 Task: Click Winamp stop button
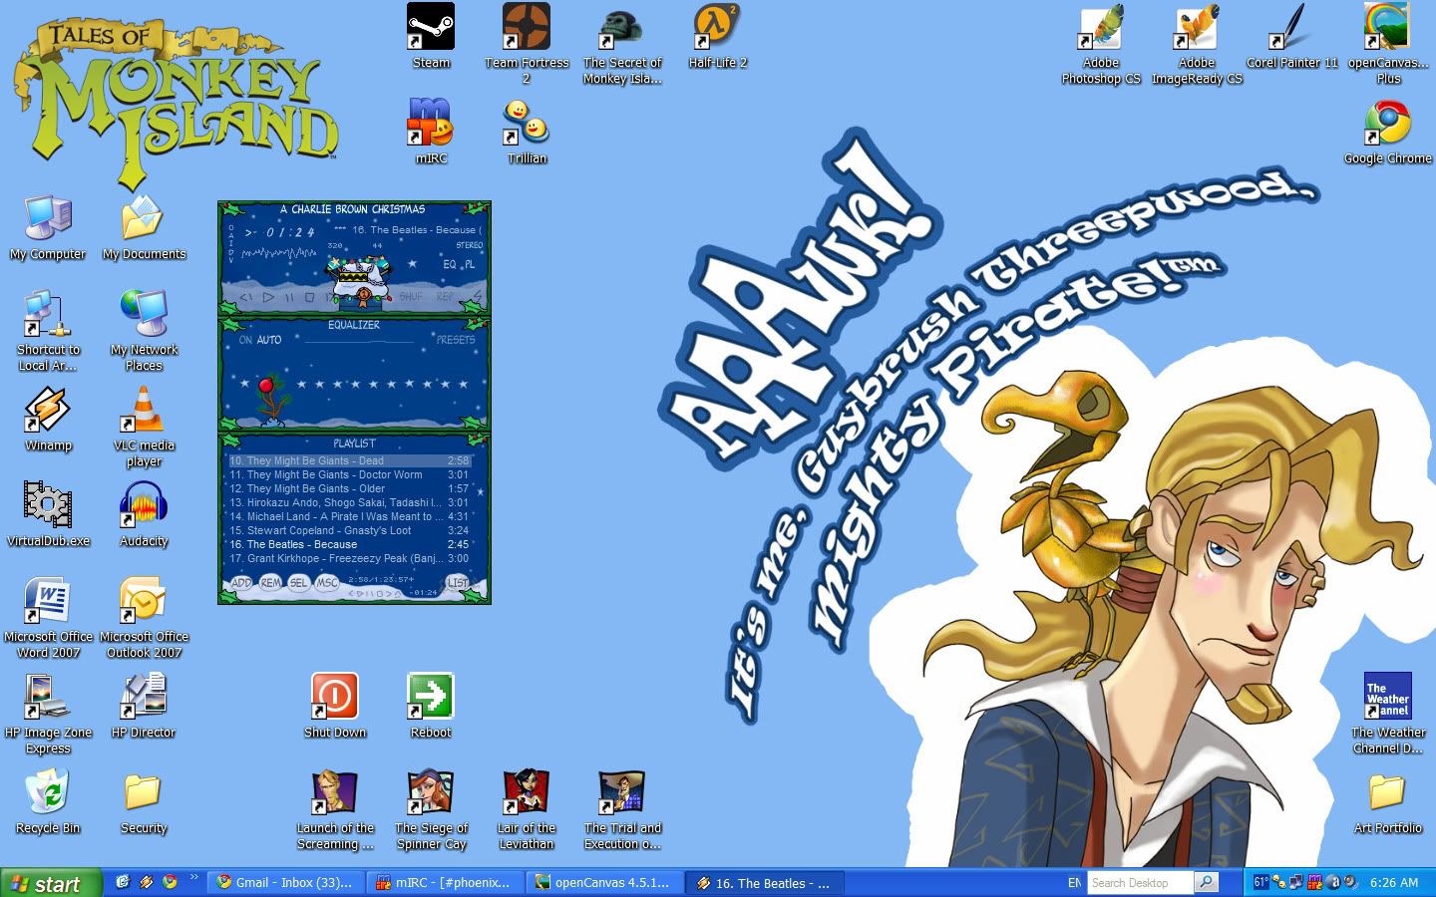(x=309, y=297)
